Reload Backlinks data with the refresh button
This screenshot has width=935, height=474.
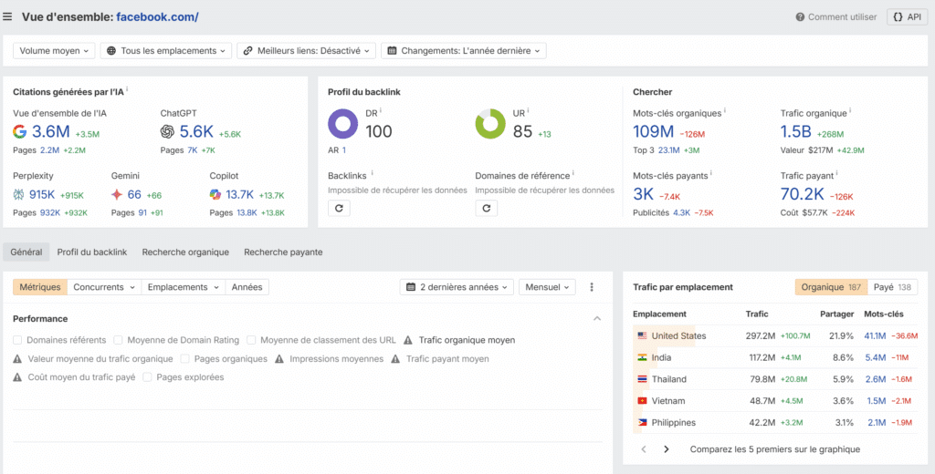click(x=339, y=209)
